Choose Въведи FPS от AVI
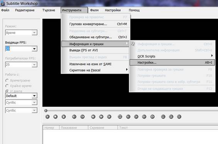This screenshot has width=218, height=144. [x=95, y=50]
